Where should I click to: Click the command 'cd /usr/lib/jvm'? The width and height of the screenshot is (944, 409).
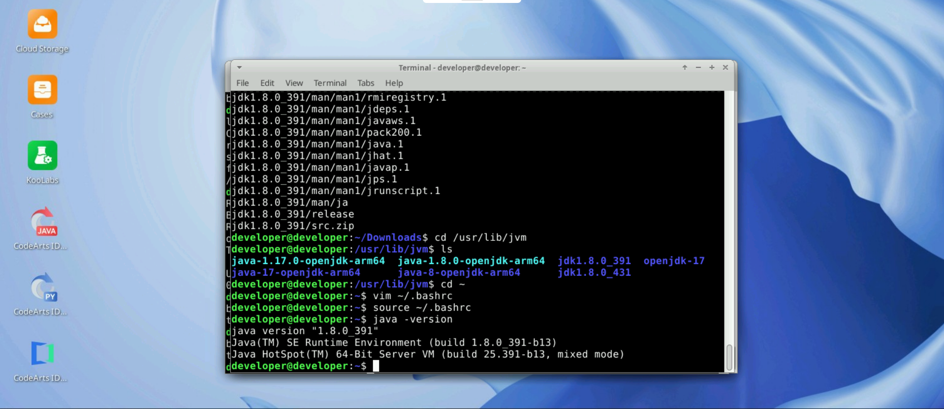pos(481,237)
